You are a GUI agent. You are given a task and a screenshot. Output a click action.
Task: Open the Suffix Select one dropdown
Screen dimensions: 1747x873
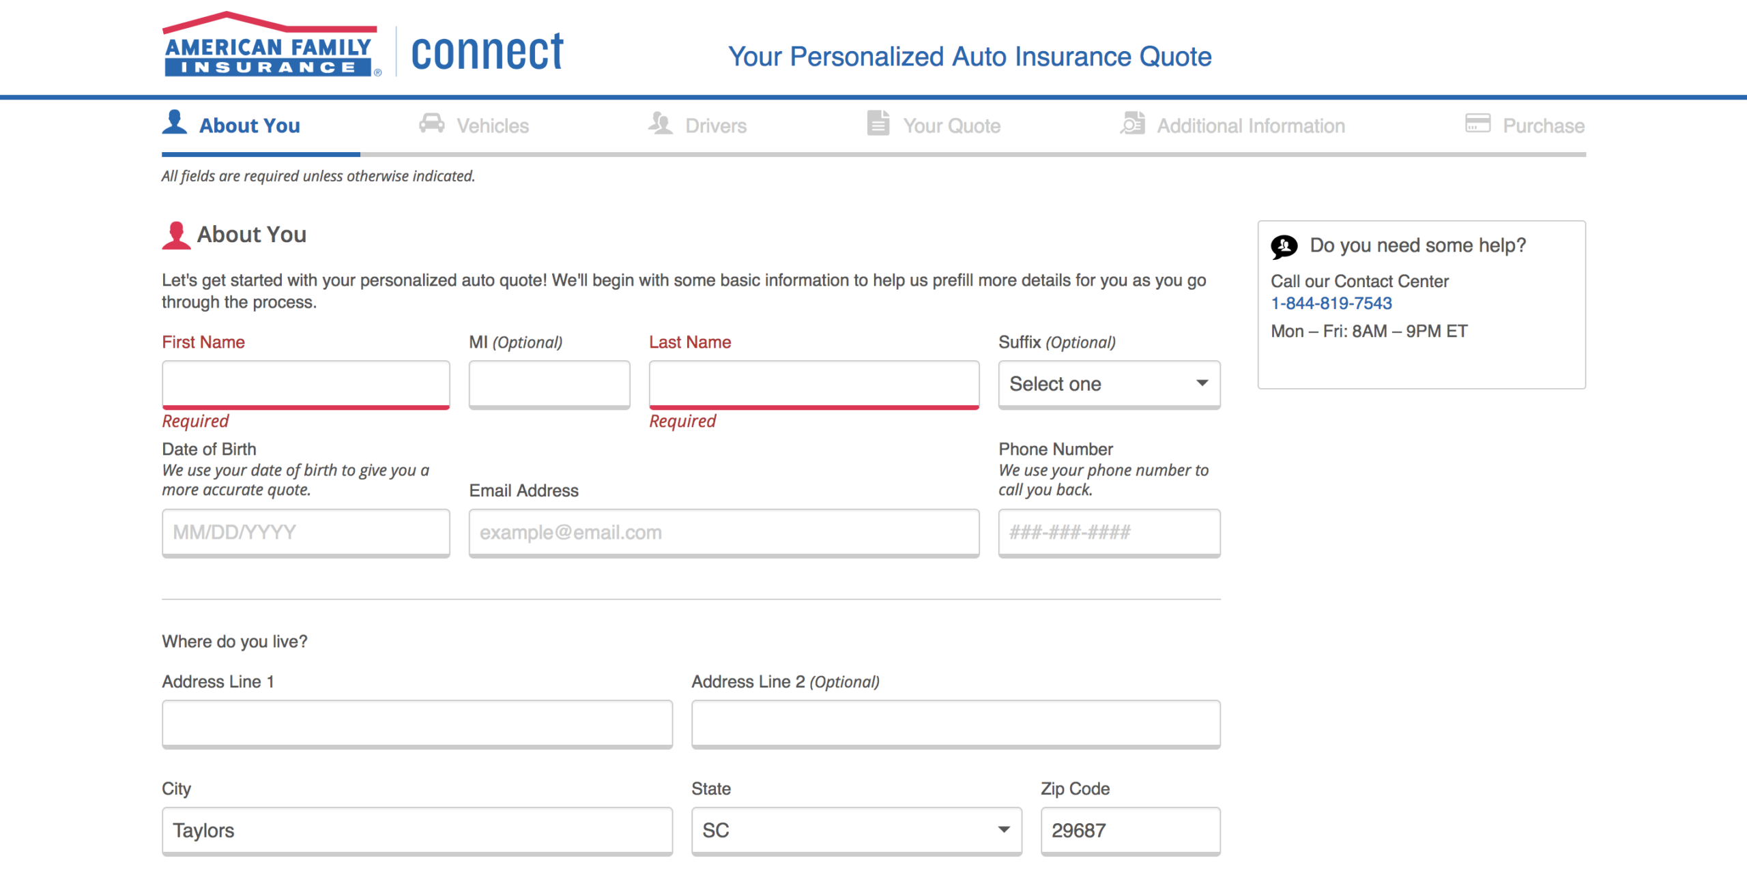point(1108,384)
